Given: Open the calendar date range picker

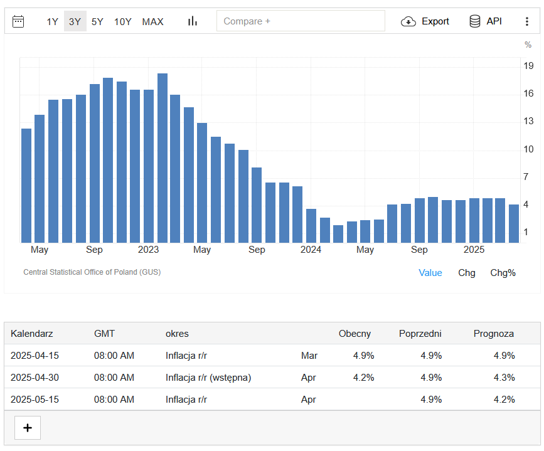Looking at the screenshot, I should 18,21.
